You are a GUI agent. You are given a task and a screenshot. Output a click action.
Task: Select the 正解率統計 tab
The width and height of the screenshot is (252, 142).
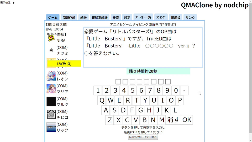(99, 17)
